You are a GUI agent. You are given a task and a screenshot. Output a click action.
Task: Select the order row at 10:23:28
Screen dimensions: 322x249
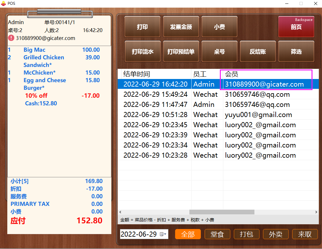pyautogui.click(x=218, y=155)
